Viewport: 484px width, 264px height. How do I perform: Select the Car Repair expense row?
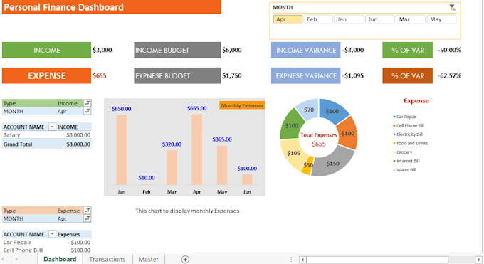click(46, 243)
